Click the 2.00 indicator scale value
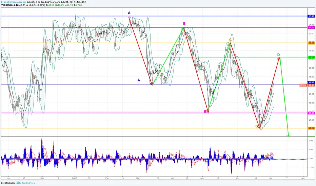Viewport: 316px width, 186px height. 311,141
